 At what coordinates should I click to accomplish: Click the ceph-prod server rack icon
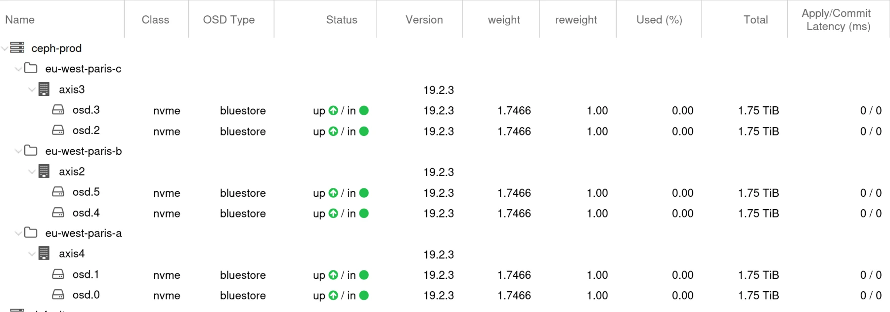pos(17,47)
